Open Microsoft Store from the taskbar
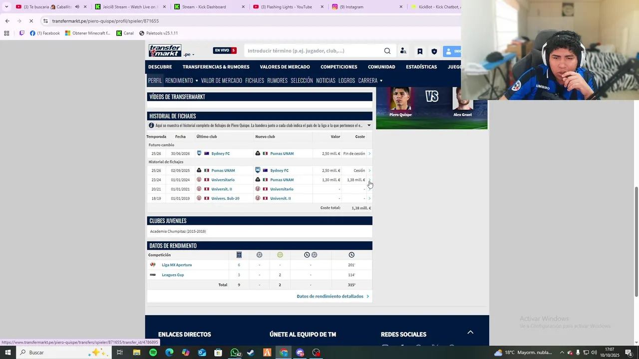The width and height of the screenshot is (639, 359). click(218, 353)
